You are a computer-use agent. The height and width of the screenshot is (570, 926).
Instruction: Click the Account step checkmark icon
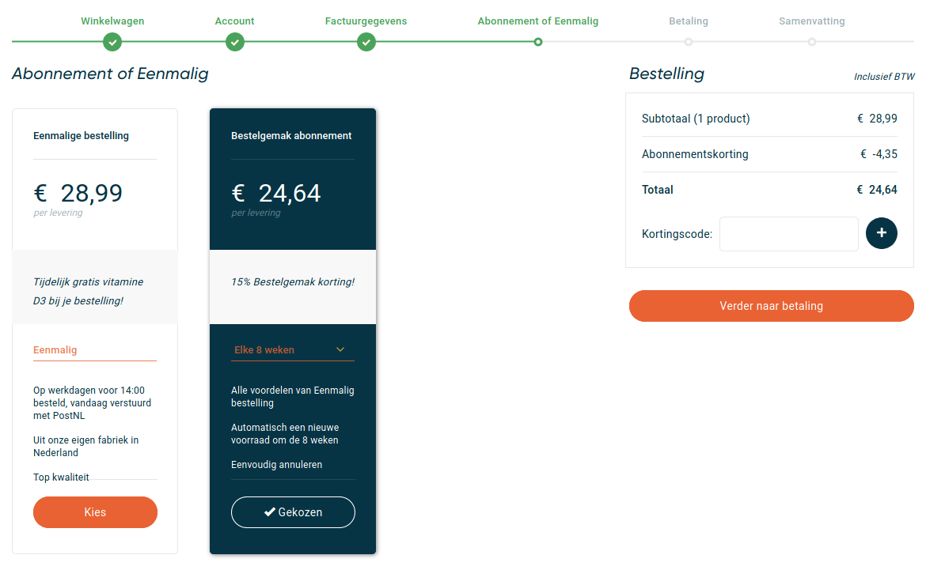[x=235, y=42]
